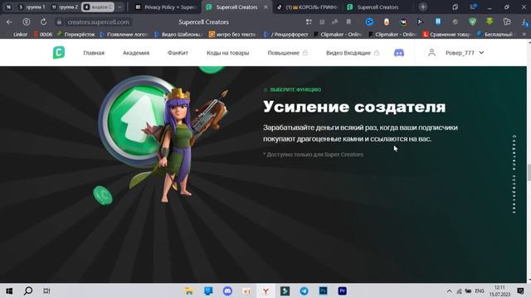Open a new browser tab with plus
The height and width of the screenshot is (298, 531).
pos(422,7)
